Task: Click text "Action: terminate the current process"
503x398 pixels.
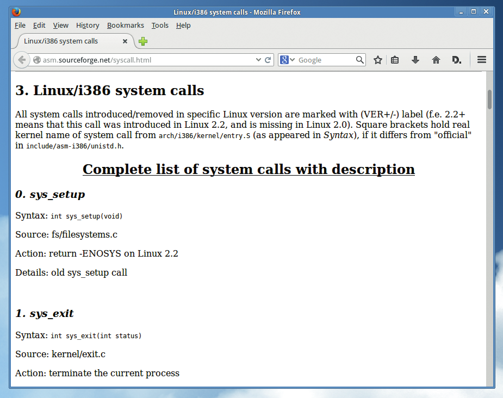Action: coord(97,374)
